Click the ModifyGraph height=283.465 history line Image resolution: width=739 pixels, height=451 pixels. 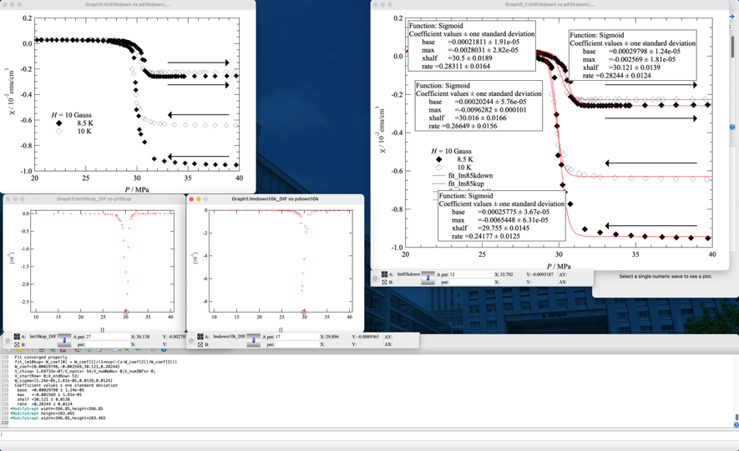pyautogui.click(x=50, y=413)
